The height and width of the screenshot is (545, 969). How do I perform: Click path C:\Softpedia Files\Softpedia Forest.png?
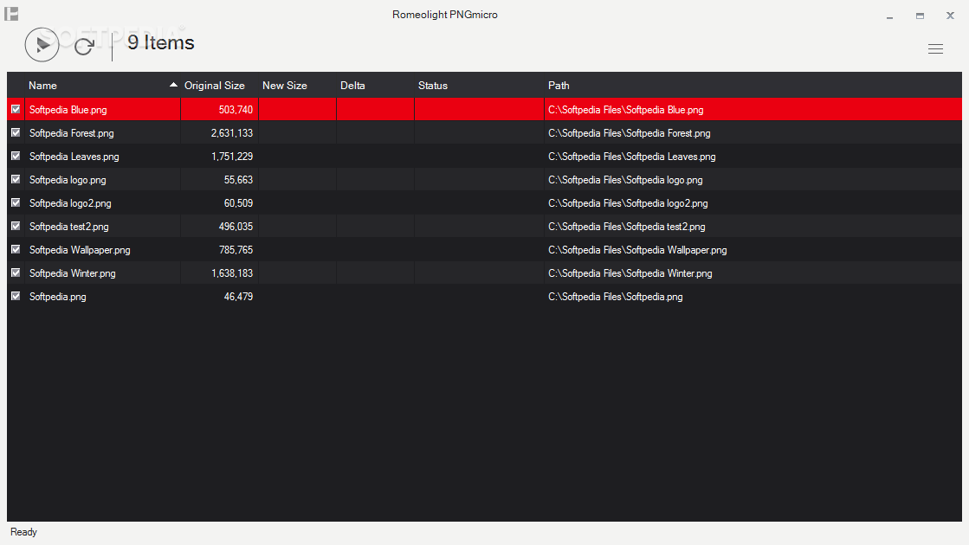tap(629, 133)
